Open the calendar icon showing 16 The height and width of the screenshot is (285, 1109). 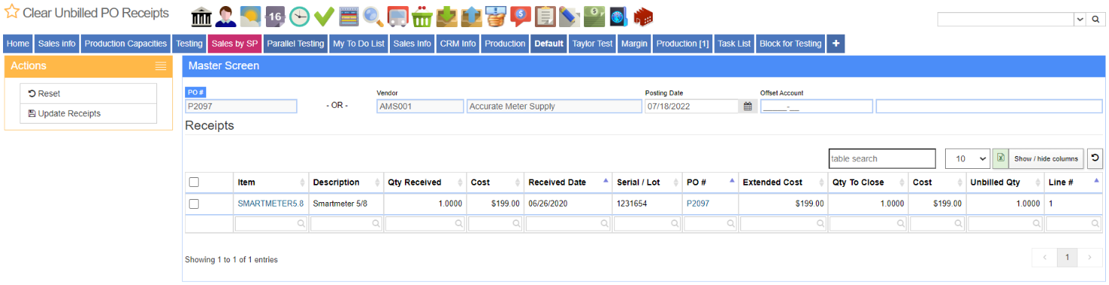tap(275, 16)
